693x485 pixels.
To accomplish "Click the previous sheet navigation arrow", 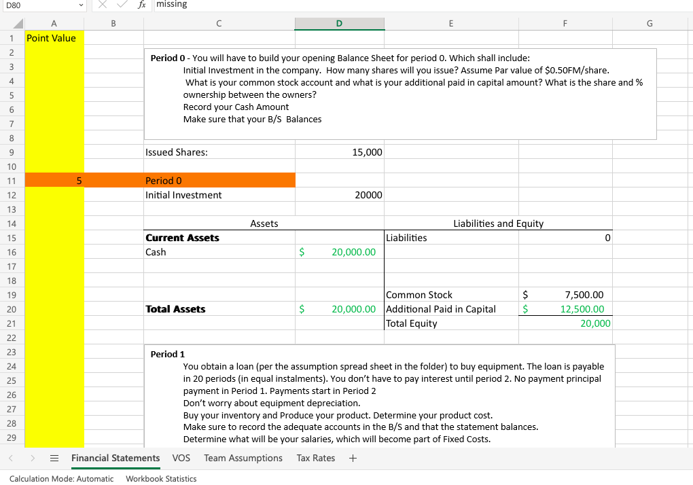I will click(12, 458).
